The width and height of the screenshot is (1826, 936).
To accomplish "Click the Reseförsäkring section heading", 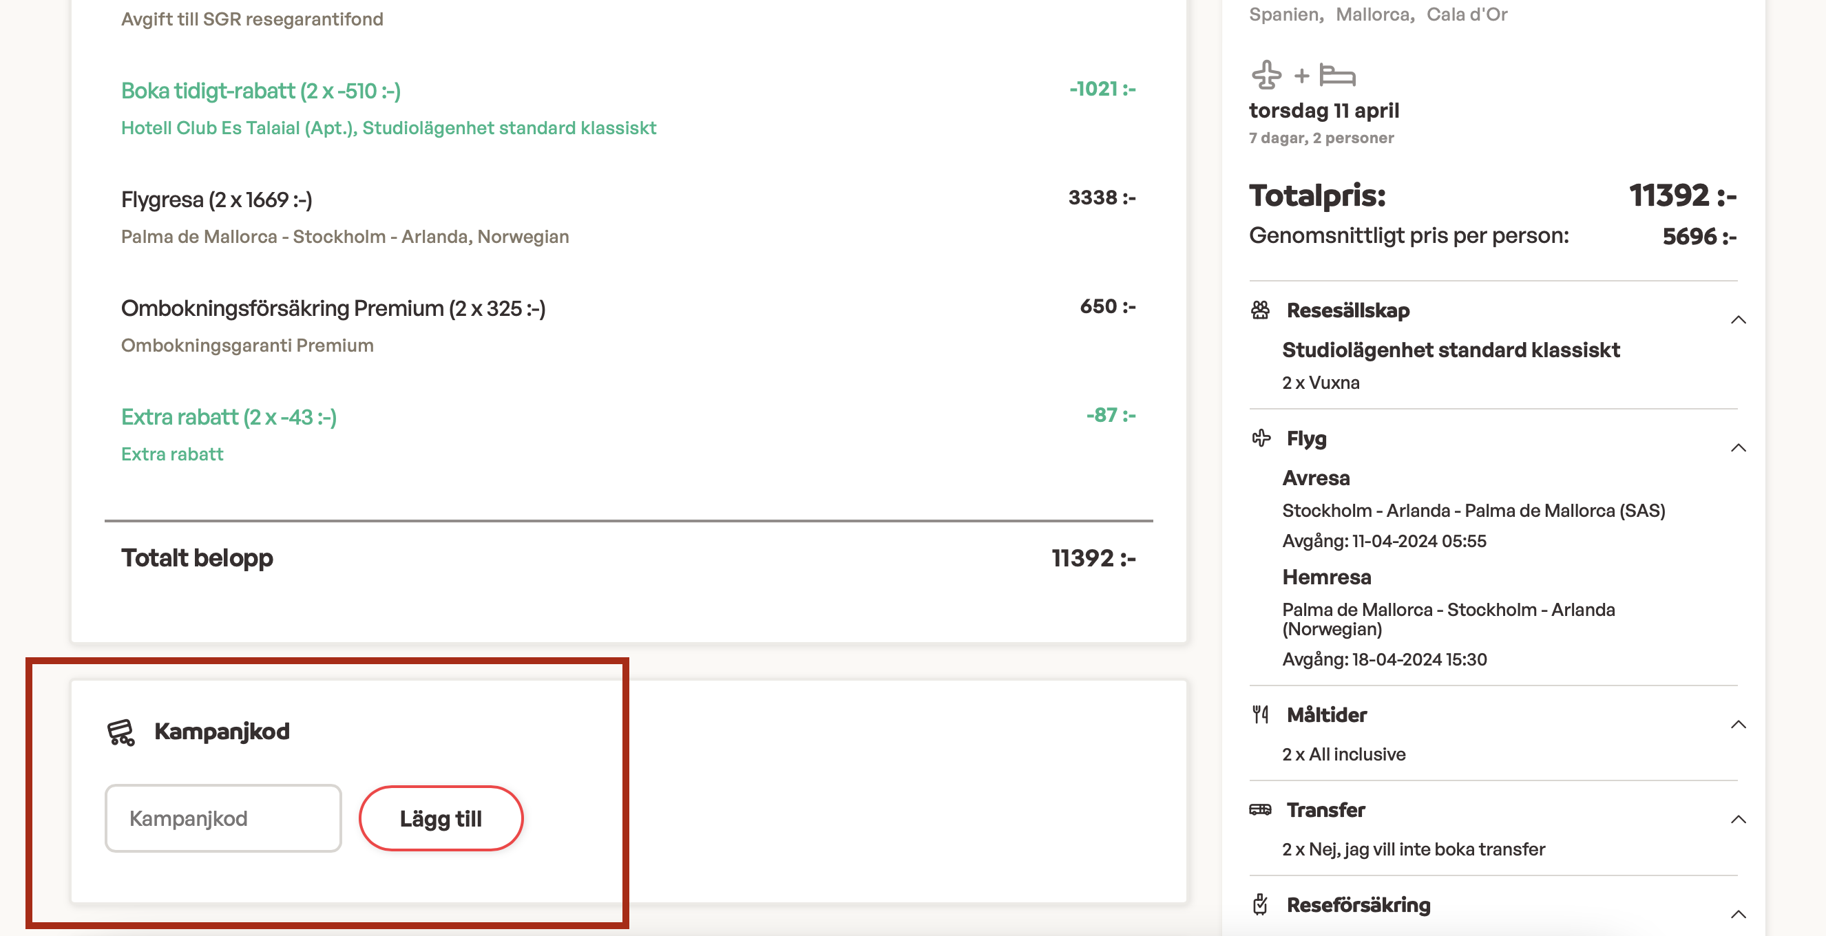I will (1358, 905).
